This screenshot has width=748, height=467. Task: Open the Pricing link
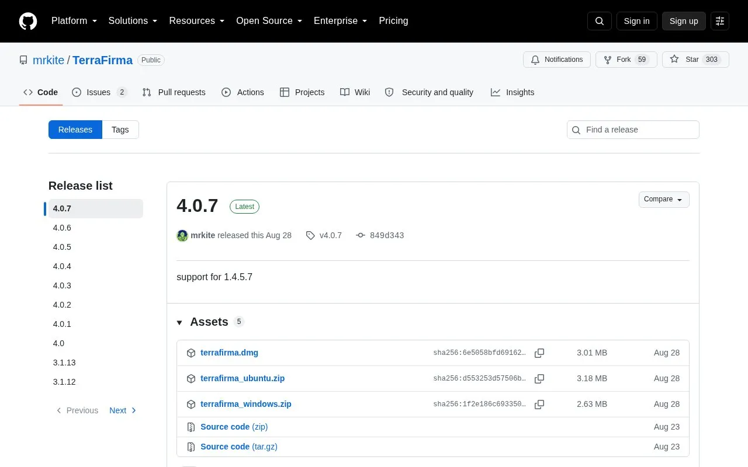point(393,21)
